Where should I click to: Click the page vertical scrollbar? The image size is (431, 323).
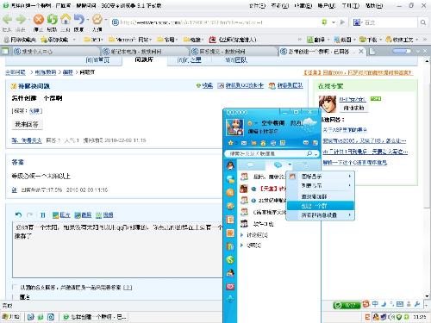[427, 178]
